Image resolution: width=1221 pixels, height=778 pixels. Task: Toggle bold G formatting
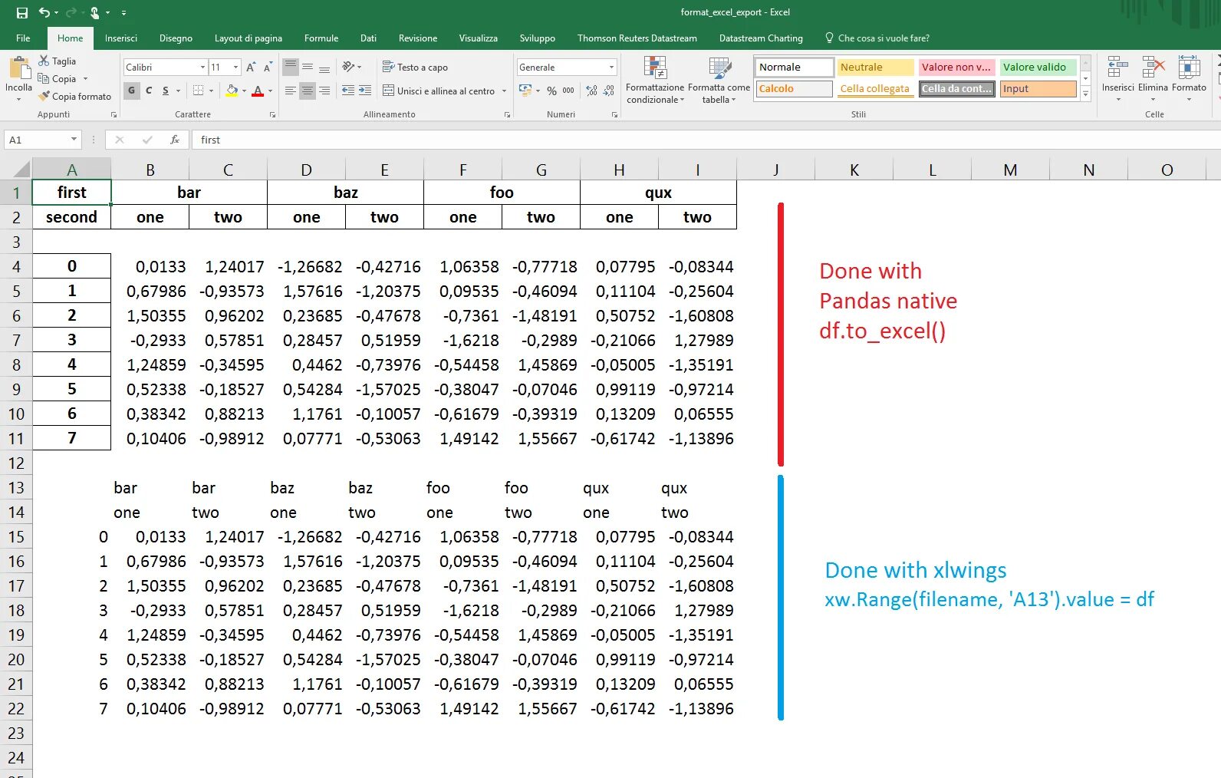point(132,91)
